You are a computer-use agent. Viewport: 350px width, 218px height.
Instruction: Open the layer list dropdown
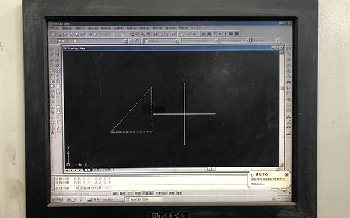(x=126, y=41)
